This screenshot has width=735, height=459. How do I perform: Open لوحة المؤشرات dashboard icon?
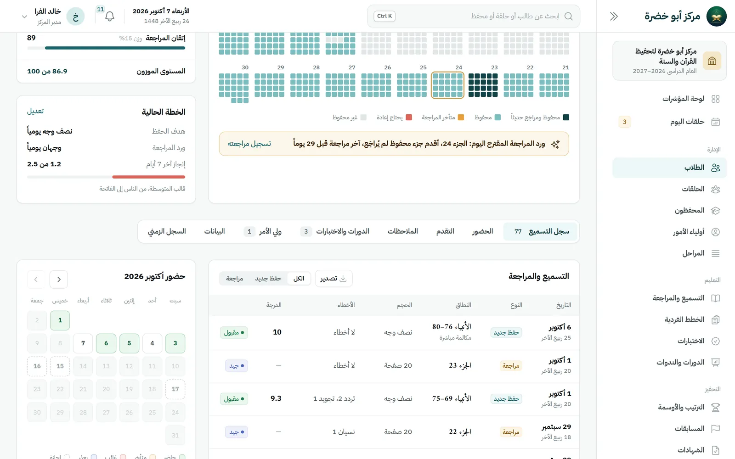coord(715,99)
